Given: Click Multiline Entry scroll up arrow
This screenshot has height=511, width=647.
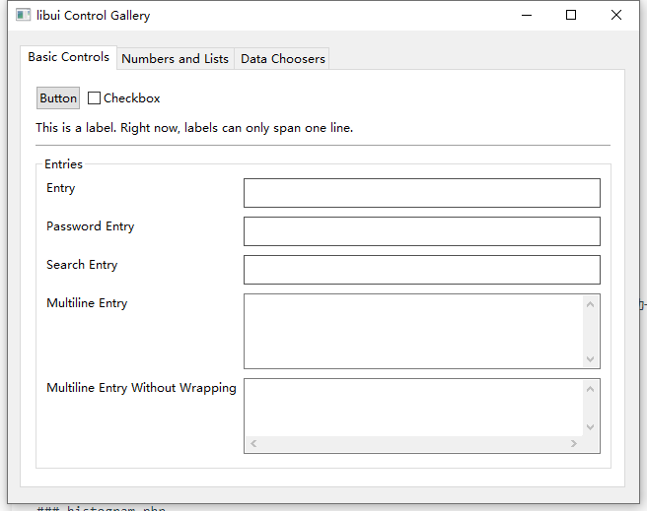Looking at the screenshot, I should (x=591, y=303).
